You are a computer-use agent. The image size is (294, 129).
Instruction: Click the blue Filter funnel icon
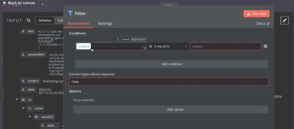tap(70, 13)
